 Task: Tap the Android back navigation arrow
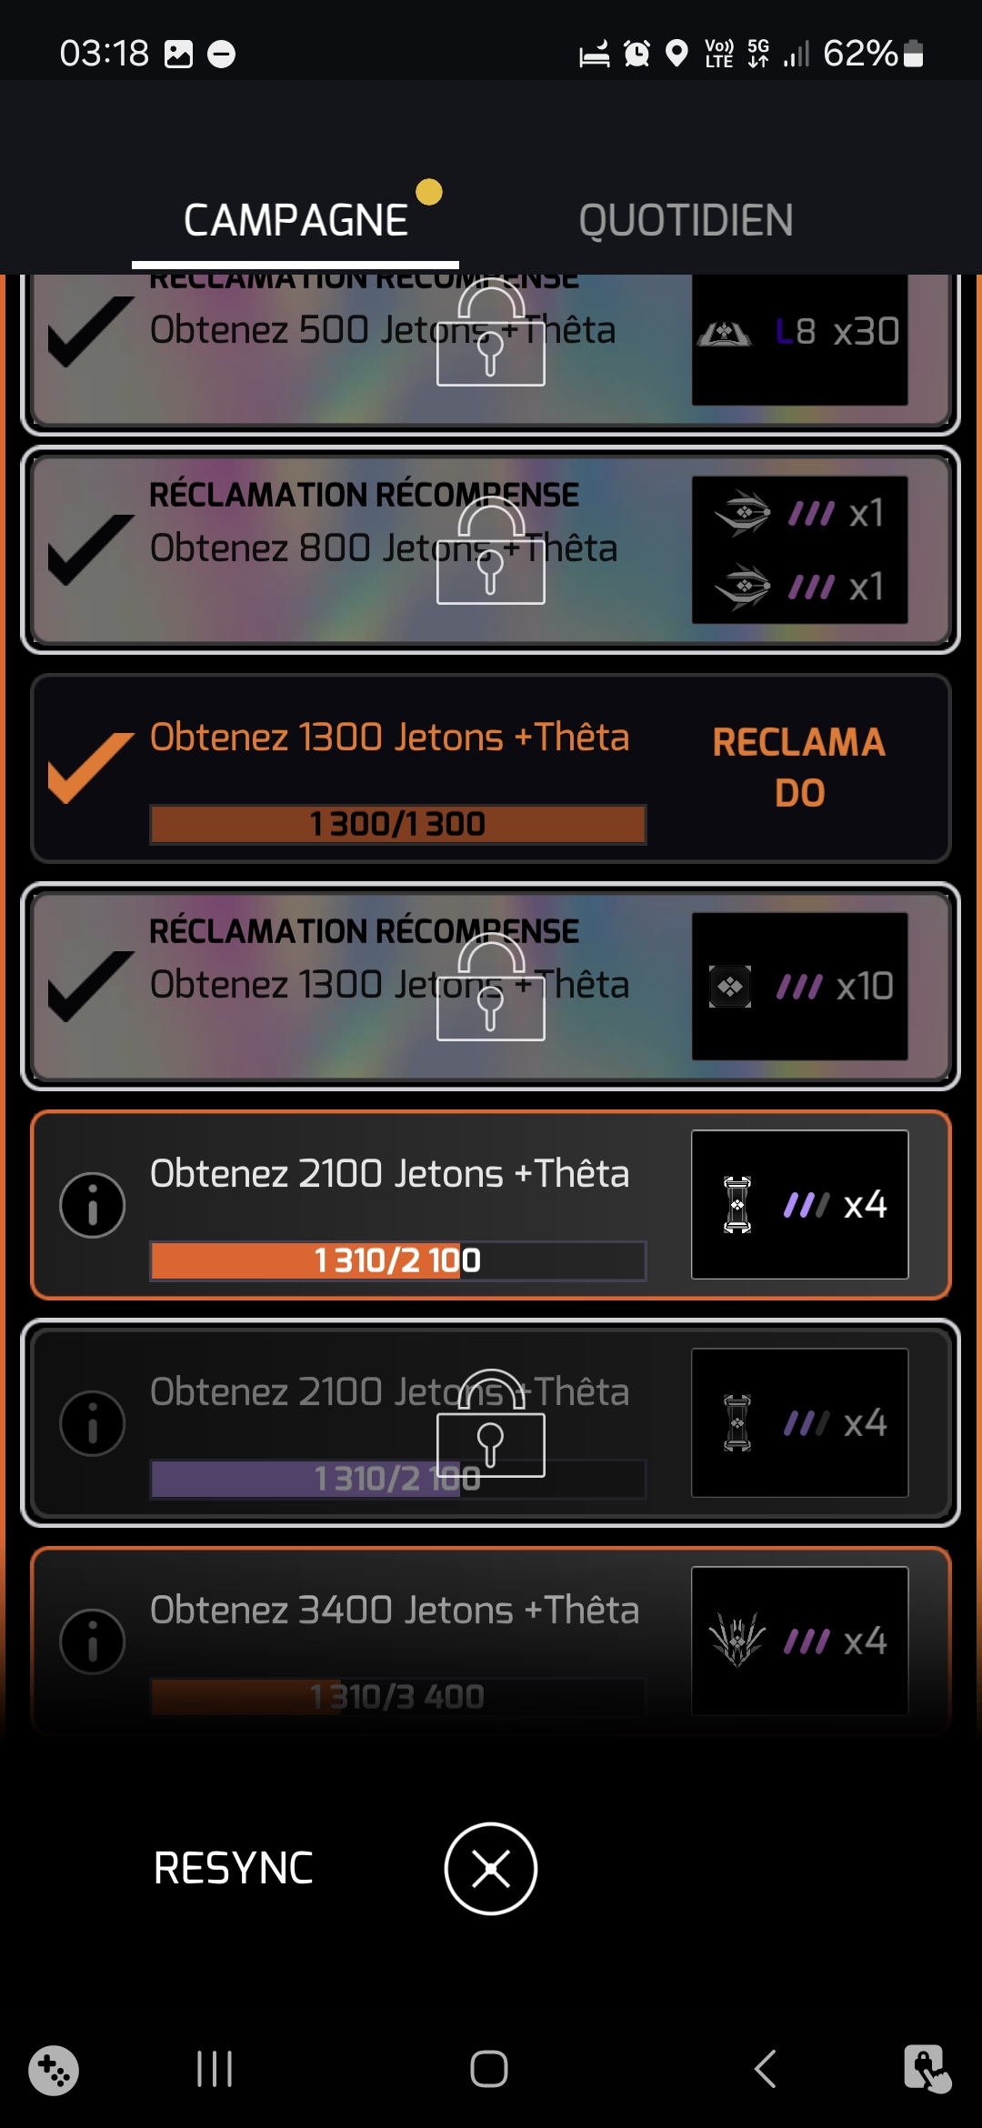point(766,2069)
